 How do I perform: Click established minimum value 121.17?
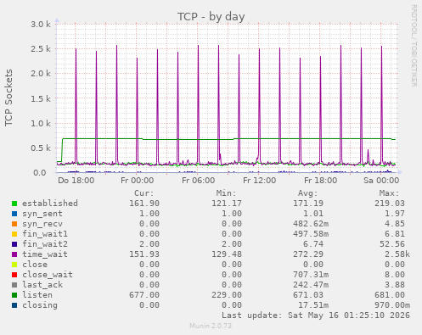pyautogui.click(x=227, y=204)
